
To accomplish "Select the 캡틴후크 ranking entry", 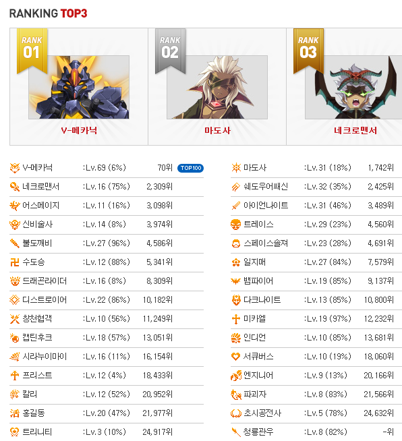I will (x=107, y=338).
